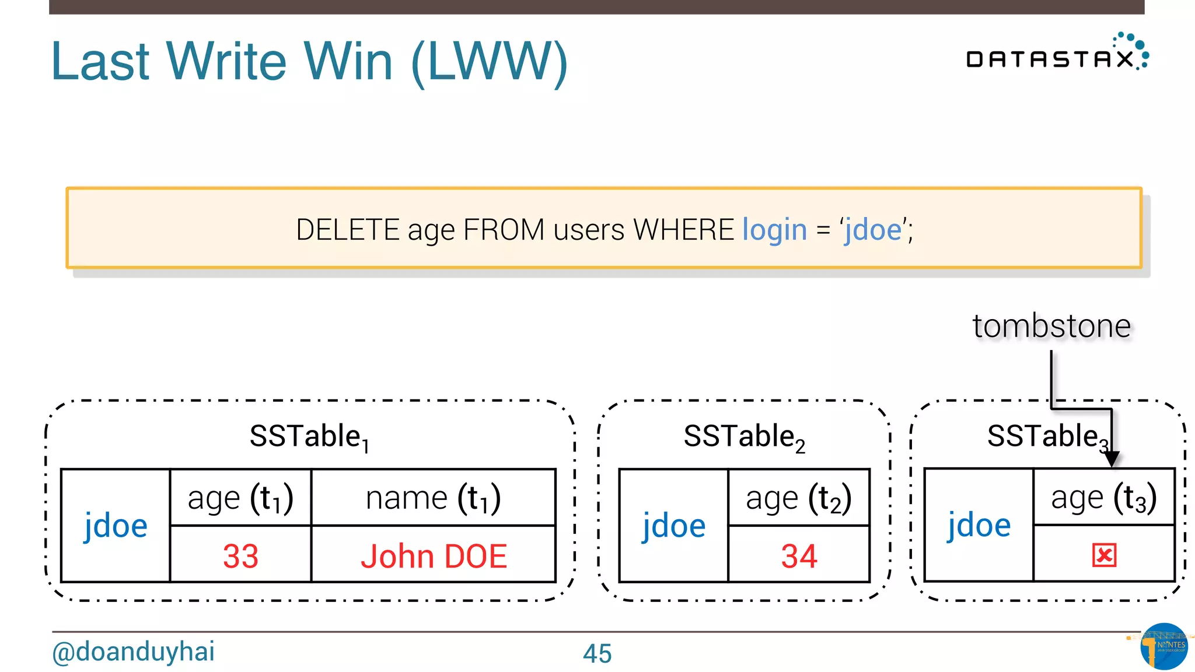Click the DELETE age FROM users query box
Viewport: 1195px width, 672px height.
click(x=604, y=228)
